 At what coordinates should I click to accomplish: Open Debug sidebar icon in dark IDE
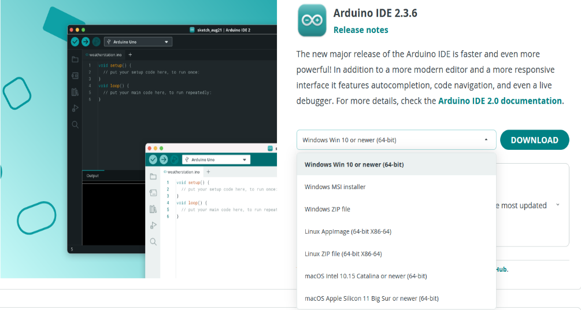[75, 108]
